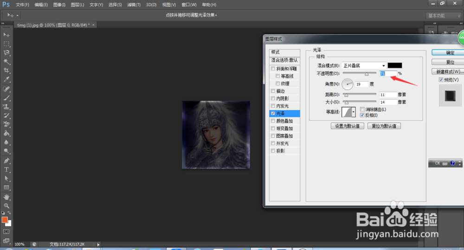Click the help question mark icon
Viewport: 464px width, 250px height.
click(452, 163)
